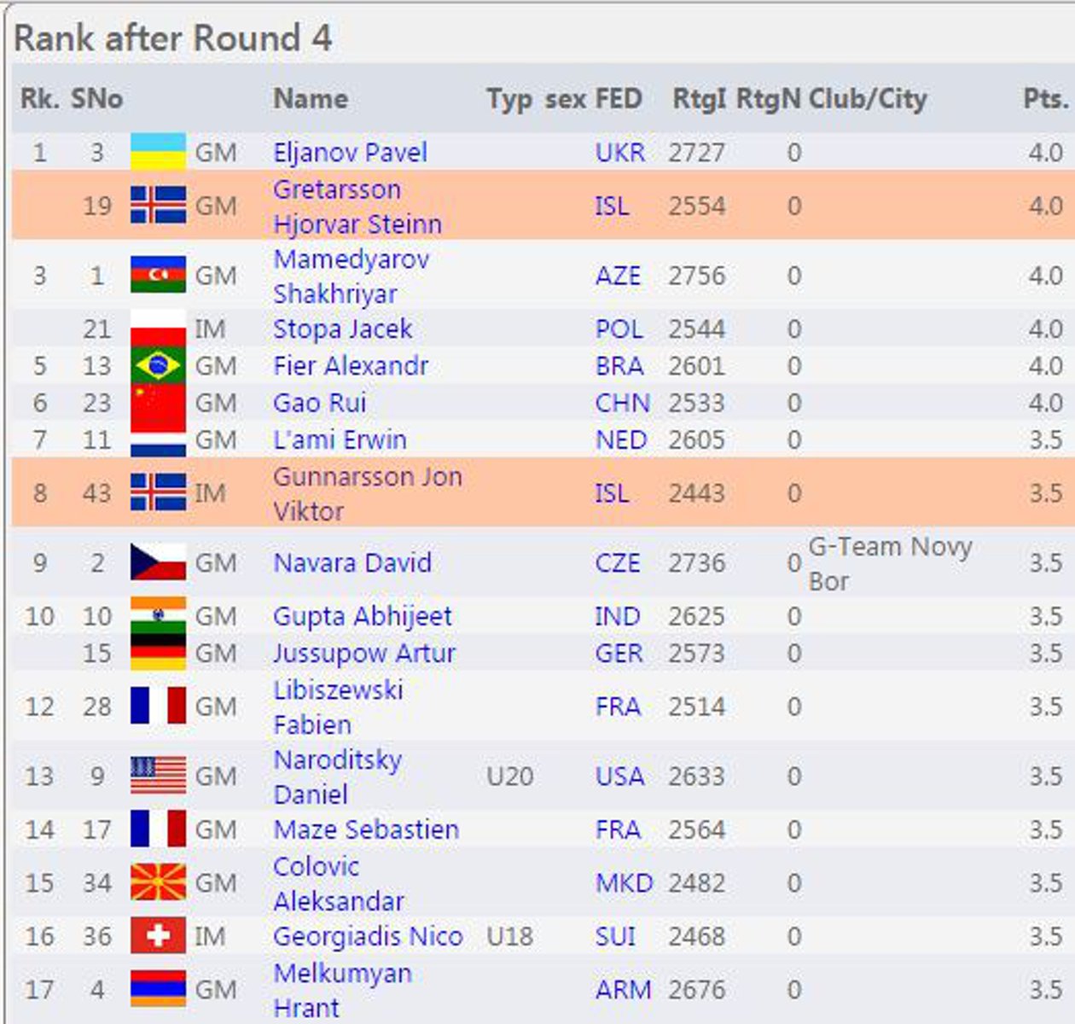The height and width of the screenshot is (1024, 1075).
Task: Open Naroditsky Daniel player details
Action: pyautogui.click(x=337, y=777)
